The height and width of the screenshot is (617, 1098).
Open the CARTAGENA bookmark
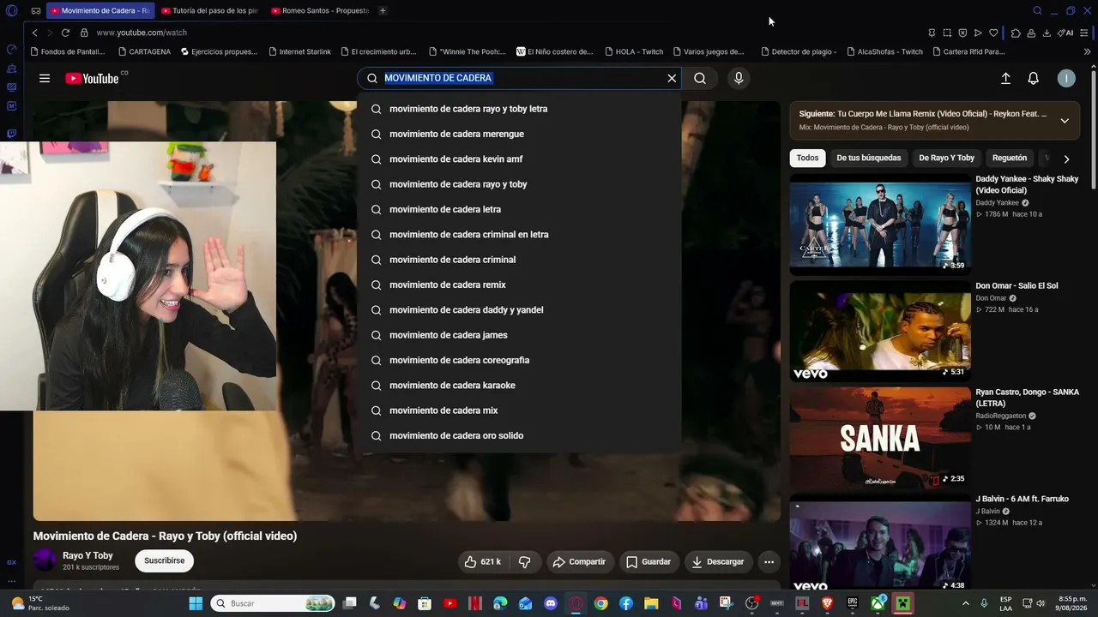tap(143, 51)
